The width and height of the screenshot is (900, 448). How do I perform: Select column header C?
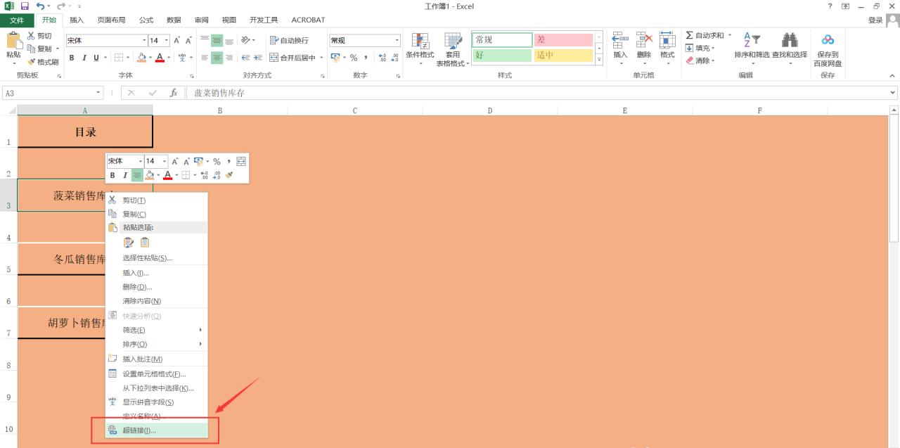tap(355, 110)
